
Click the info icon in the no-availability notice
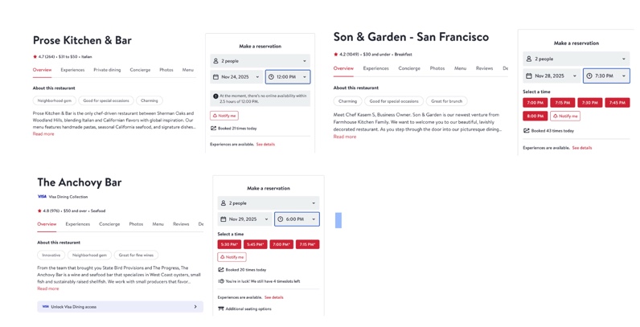[x=215, y=96]
